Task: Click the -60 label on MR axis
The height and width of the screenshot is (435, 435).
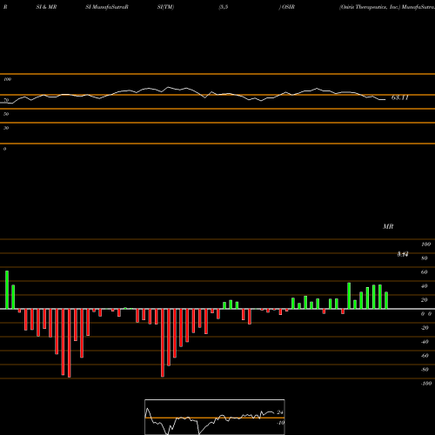Action: click(425, 356)
